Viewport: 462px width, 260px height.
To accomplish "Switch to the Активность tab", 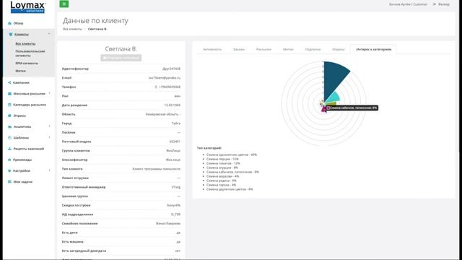I will pos(212,50).
